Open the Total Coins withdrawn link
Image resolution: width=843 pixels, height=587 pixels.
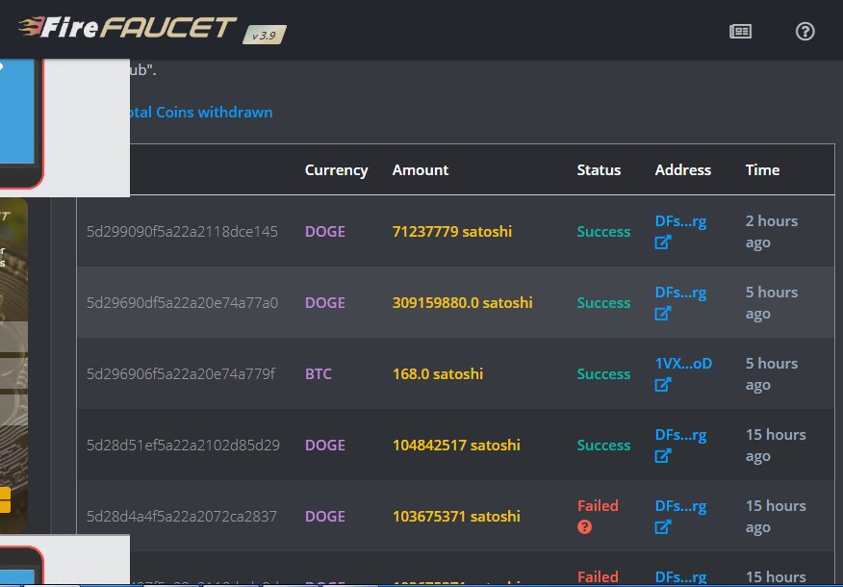200,112
